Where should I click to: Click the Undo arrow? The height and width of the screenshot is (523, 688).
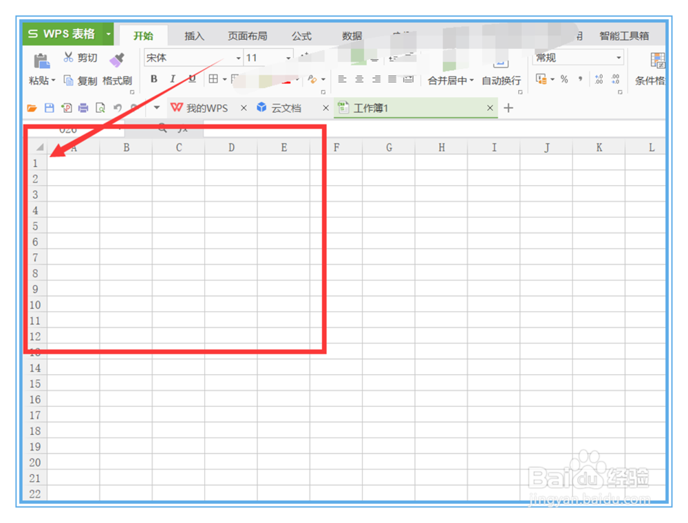(118, 108)
